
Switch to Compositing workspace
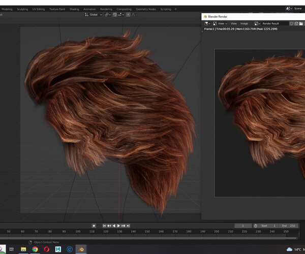(124, 9)
